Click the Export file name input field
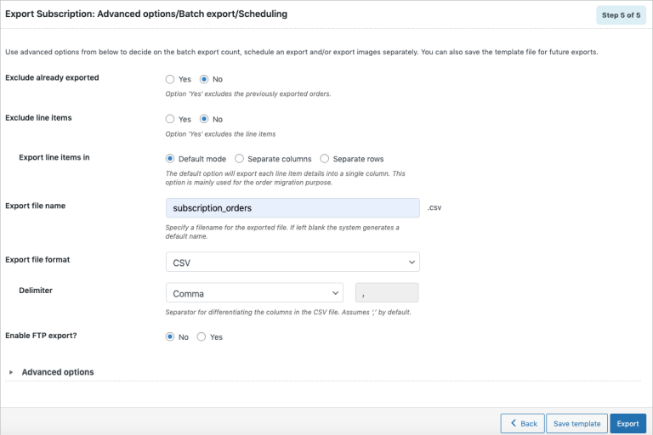Viewport: 653px width, 435px height. pyautogui.click(x=292, y=207)
